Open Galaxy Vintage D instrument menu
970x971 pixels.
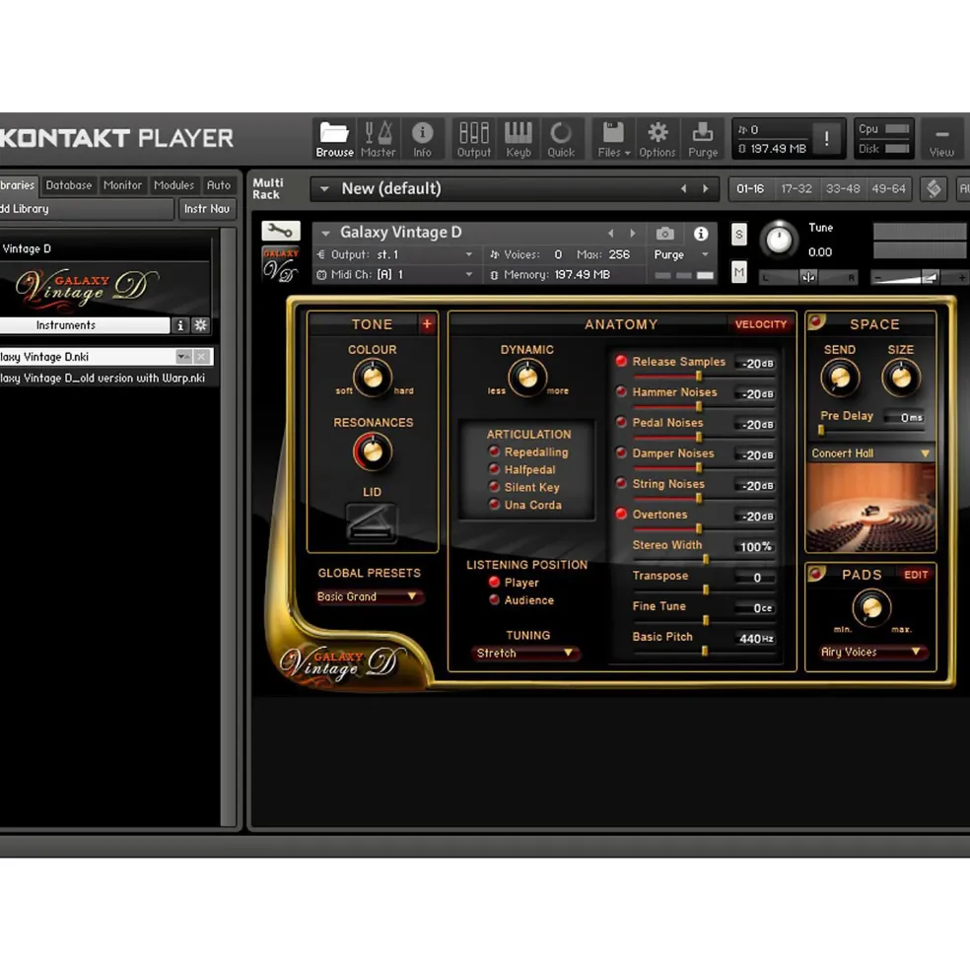click(x=325, y=234)
